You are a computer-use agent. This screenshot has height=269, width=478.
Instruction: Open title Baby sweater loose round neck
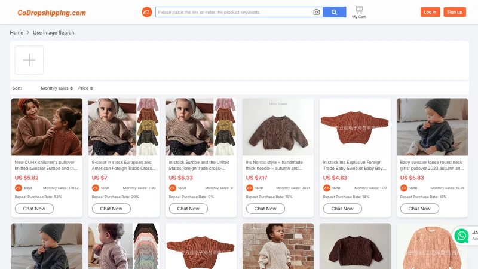click(432, 166)
